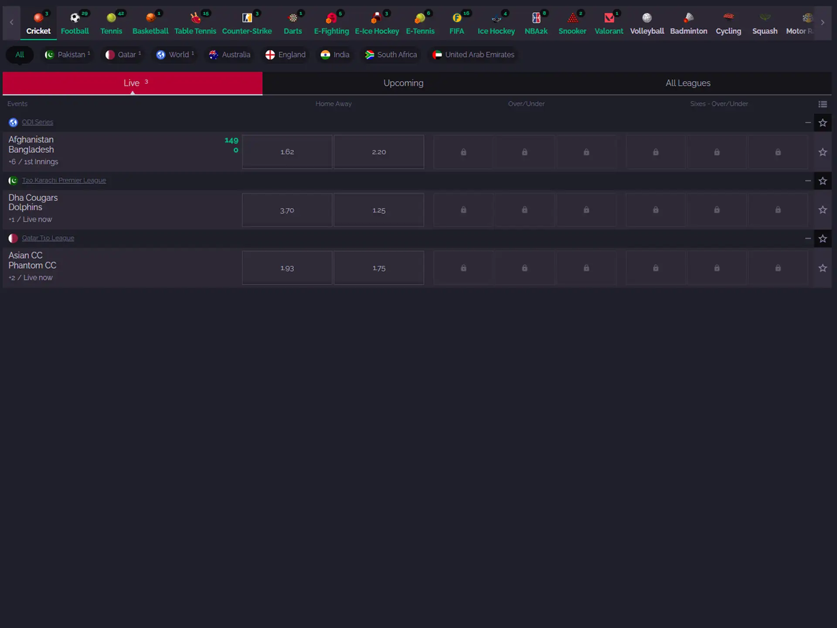
Task: Expand the Qatar T10 League section
Action: [807, 238]
